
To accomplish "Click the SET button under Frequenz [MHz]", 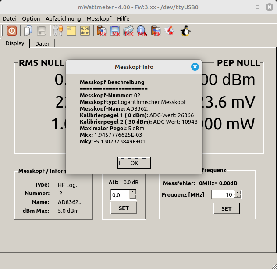I will pos(226,208).
